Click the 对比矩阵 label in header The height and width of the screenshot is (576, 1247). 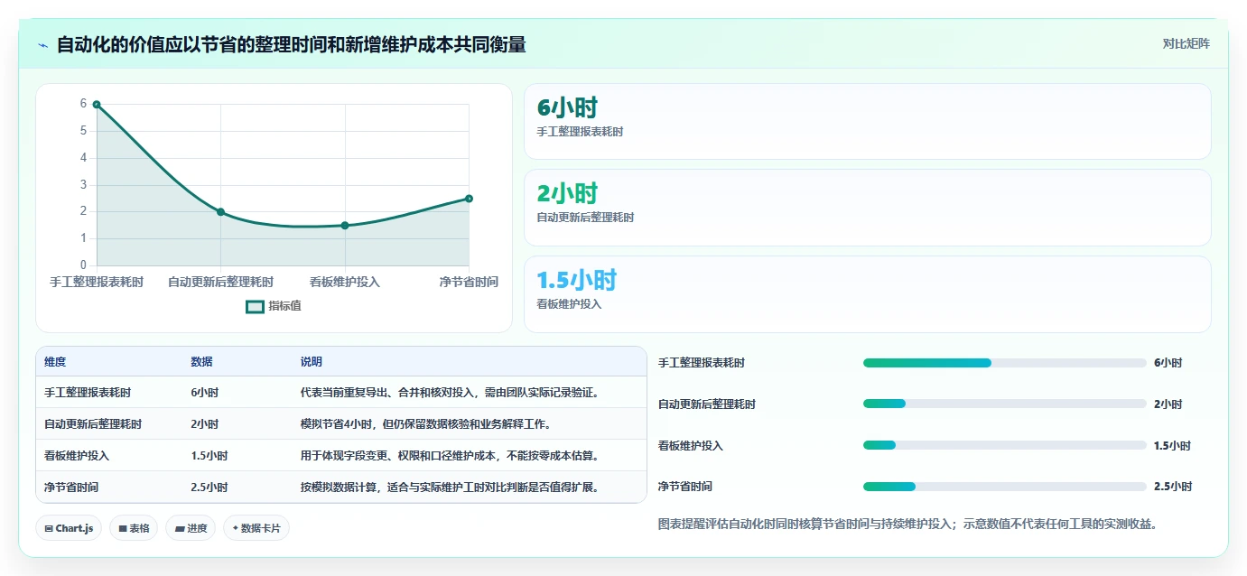(x=1186, y=43)
